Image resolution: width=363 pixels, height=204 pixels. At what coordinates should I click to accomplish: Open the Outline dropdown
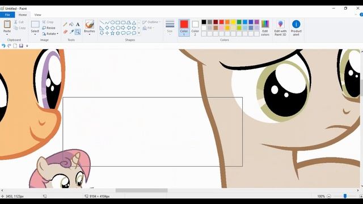tap(151, 22)
